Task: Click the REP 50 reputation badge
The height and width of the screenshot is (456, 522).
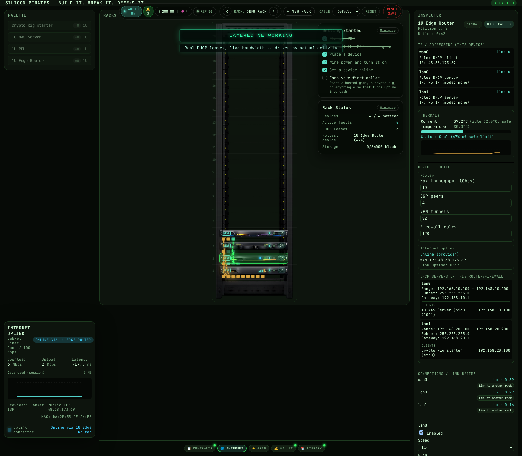Action: tap(205, 11)
